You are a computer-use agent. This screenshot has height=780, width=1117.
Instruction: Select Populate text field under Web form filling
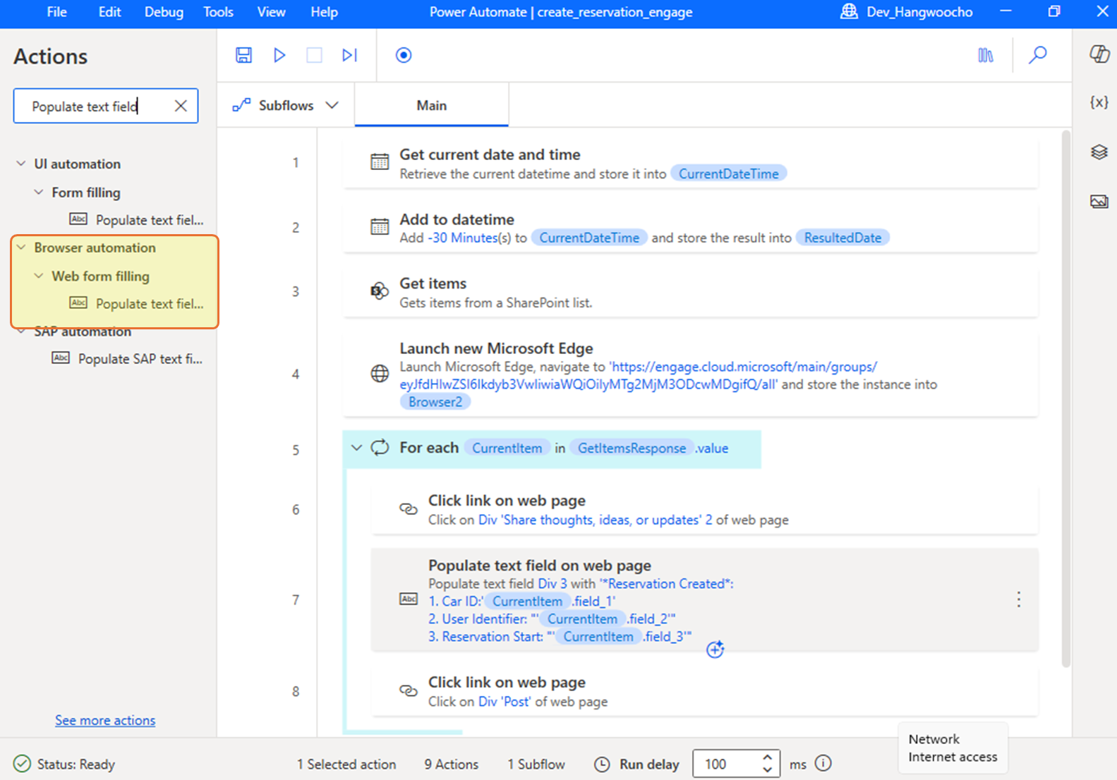tap(136, 303)
